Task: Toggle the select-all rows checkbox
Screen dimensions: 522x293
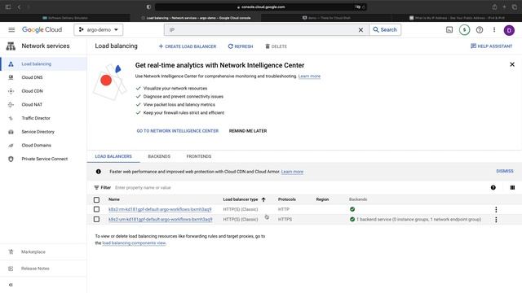Action: tap(96, 199)
